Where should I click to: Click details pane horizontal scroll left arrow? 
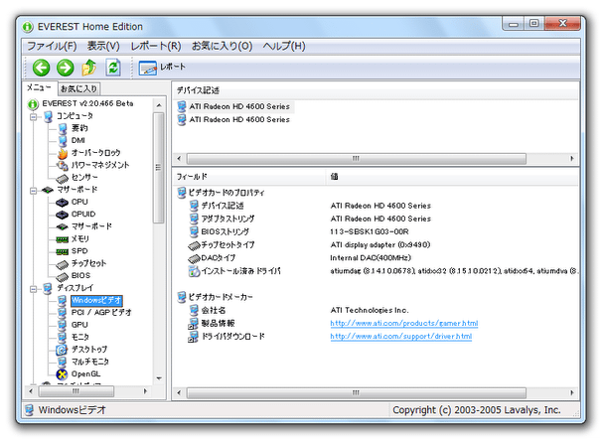click(x=179, y=393)
